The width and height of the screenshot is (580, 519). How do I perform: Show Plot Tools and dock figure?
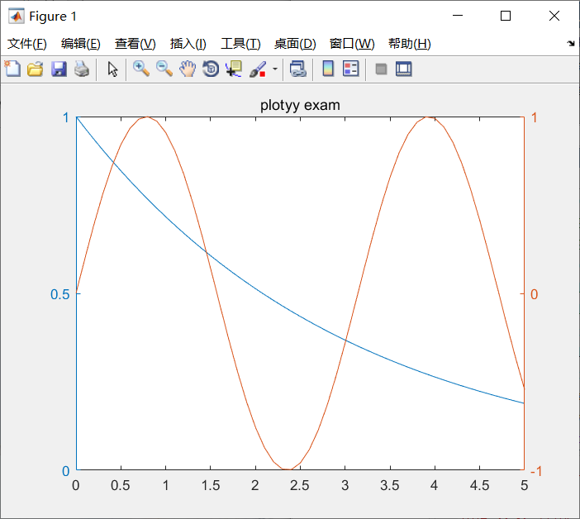pyautogui.click(x=403, y=69)
